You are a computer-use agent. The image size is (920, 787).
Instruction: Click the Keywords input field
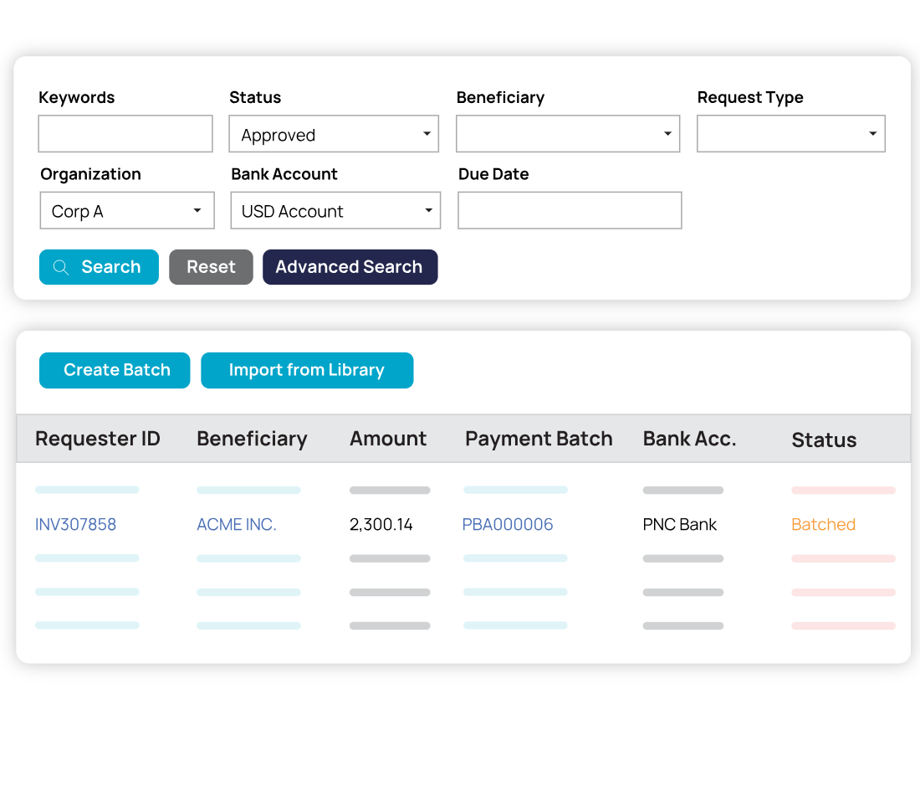[x=125, y=134]
